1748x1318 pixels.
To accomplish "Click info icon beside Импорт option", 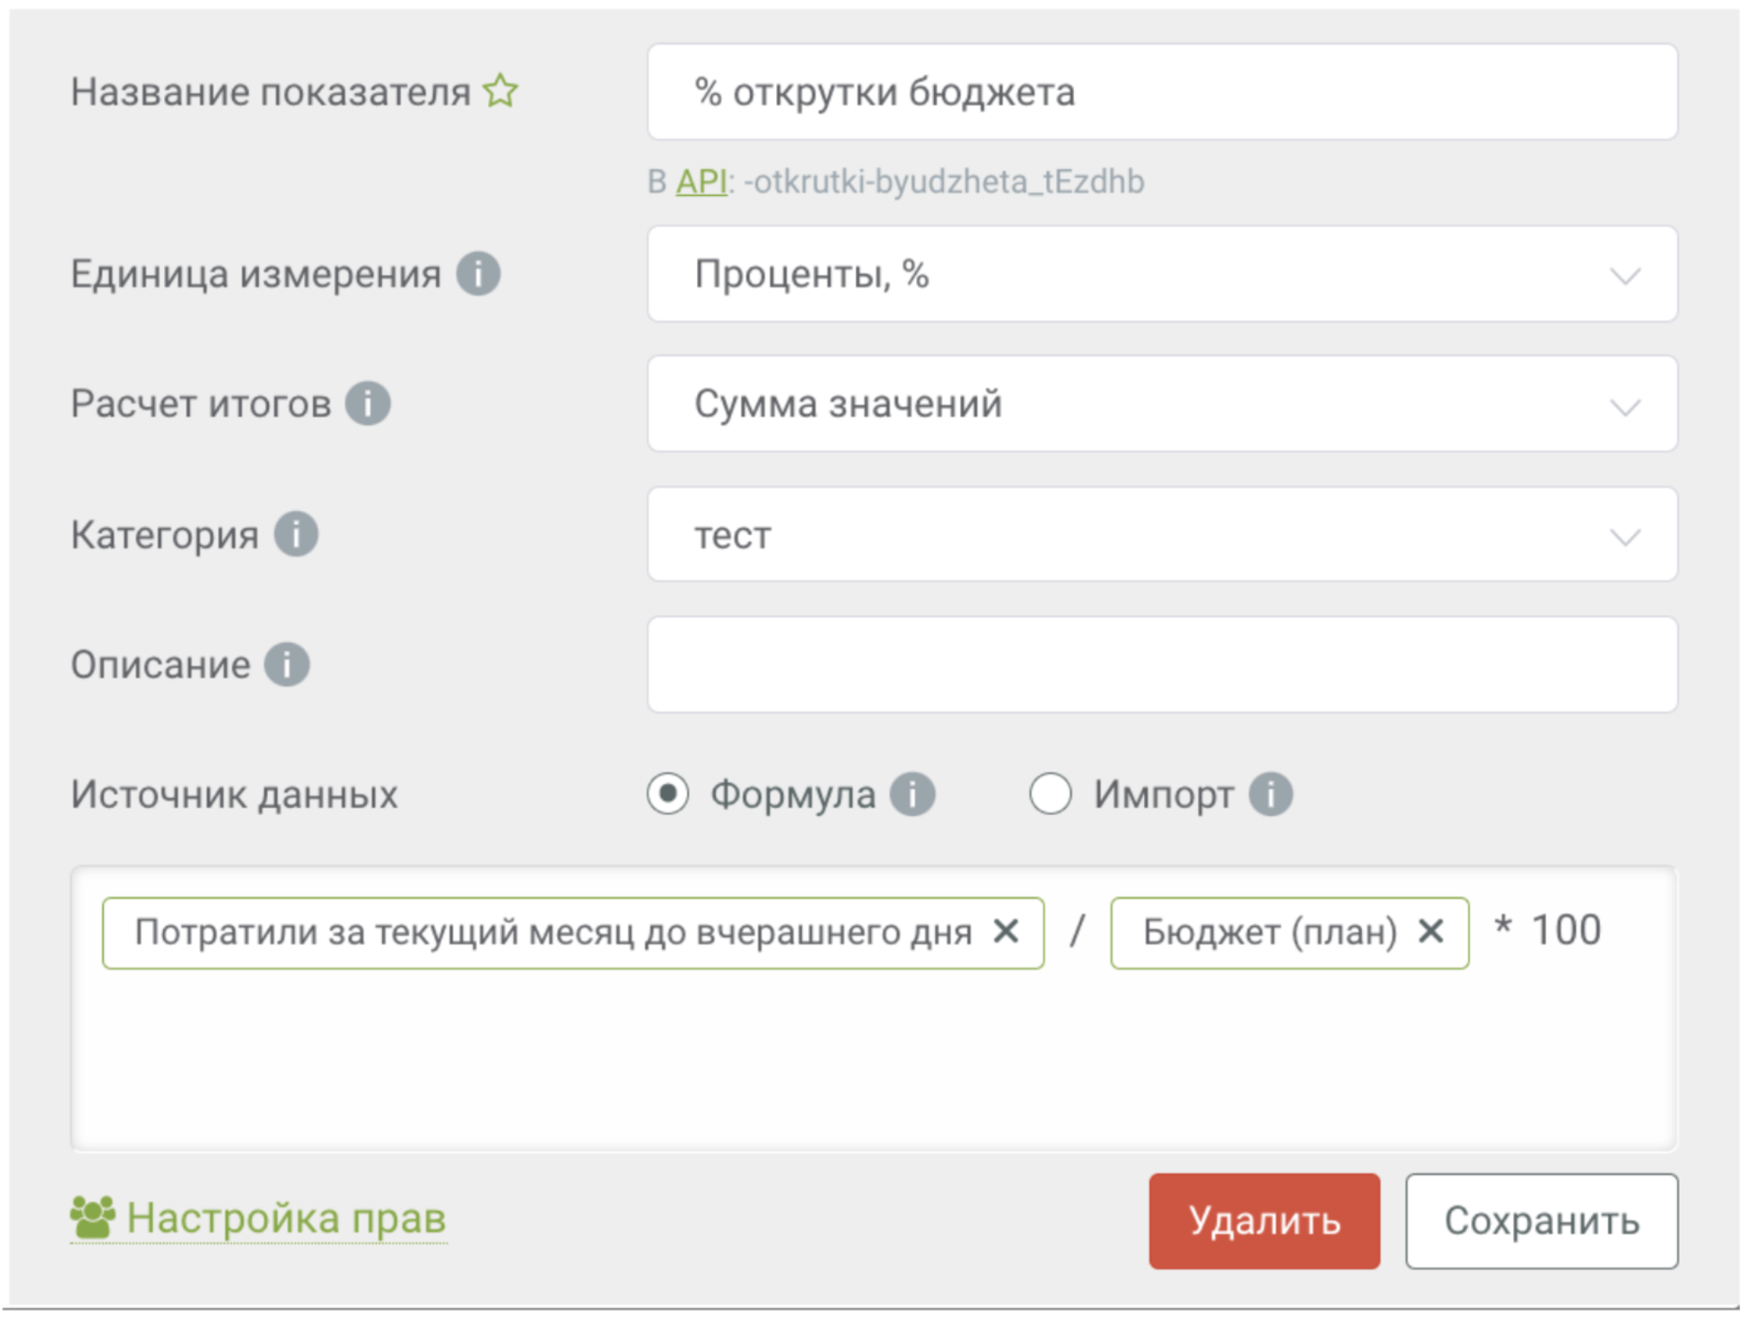I will (1270, 794).
